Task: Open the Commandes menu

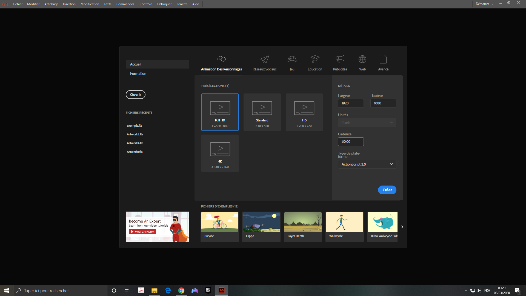Action: (125, 4)
